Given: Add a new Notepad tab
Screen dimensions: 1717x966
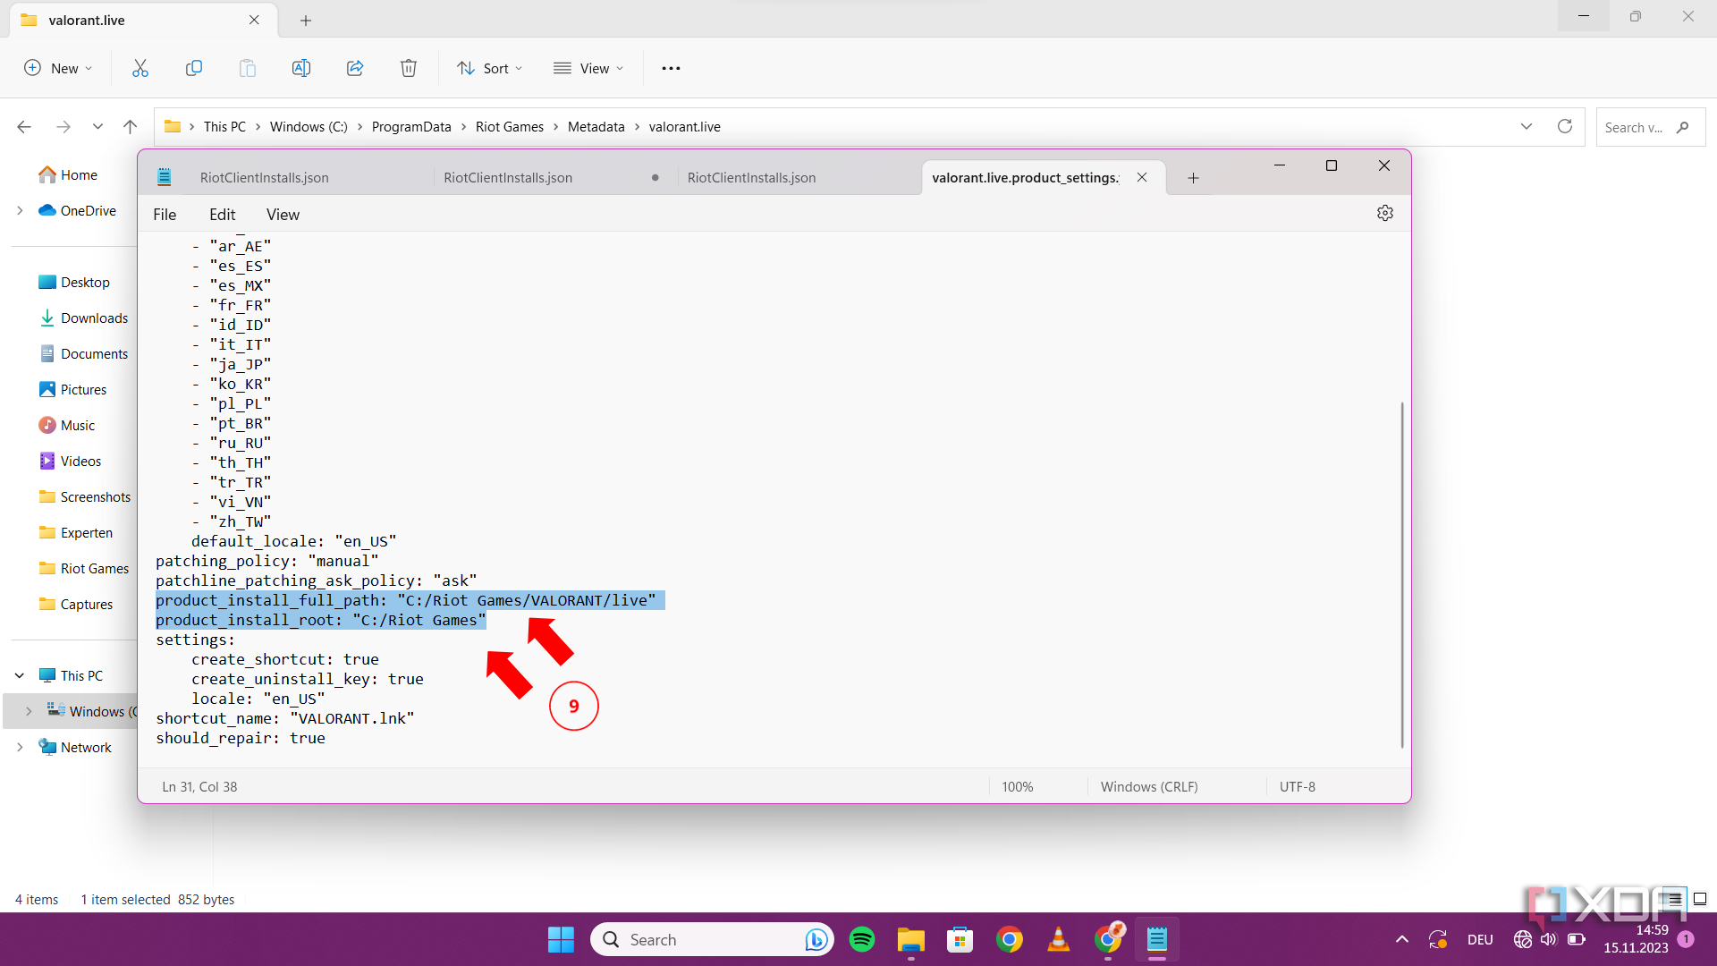Looking at the screenshot, I should (1193, 178).
